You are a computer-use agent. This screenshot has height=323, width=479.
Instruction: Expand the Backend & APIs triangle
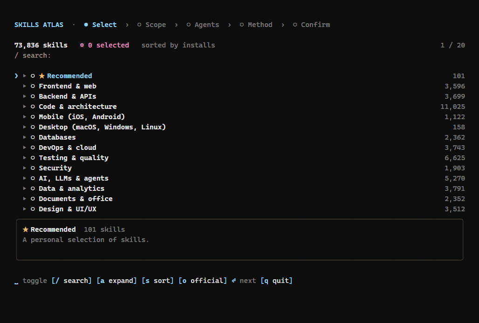point(25,96)
